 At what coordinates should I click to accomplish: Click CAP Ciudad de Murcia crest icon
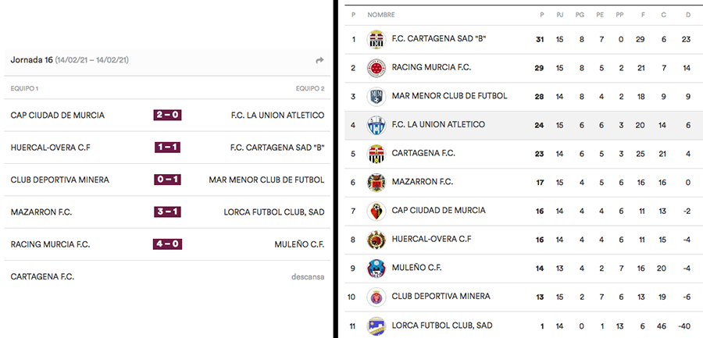[376, 211]
